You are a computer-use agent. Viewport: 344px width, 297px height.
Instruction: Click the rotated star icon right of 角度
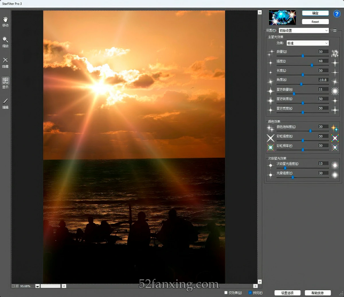point(335,82)
